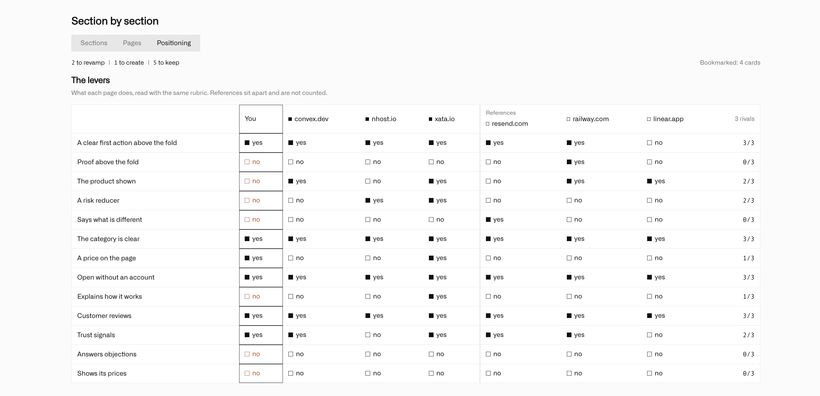Click resend.com's 'yes' for Says what is different

click(495, 220)
